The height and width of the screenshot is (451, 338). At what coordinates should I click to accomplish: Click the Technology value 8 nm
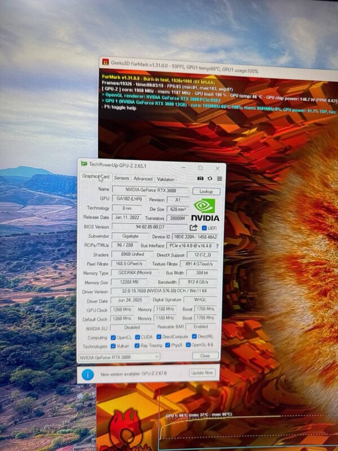click(127, 208)
